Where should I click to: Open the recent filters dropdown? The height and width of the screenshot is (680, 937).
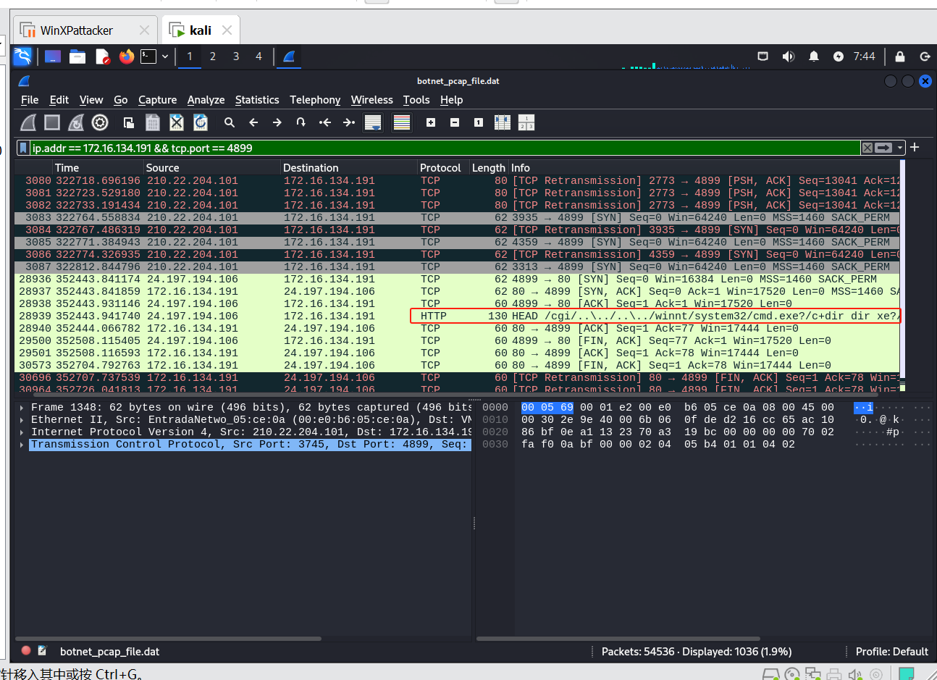[x=900, y=148]
